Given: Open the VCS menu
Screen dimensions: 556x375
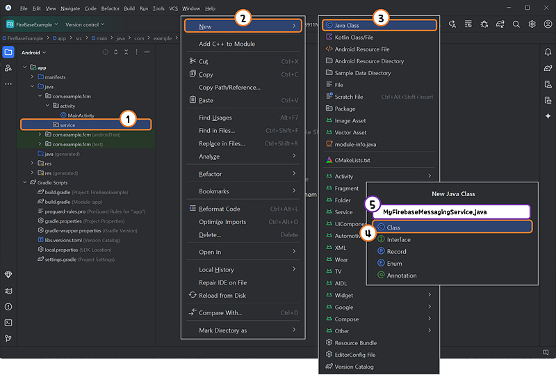Looking at the screenshot, I should [x=173, y=8].
